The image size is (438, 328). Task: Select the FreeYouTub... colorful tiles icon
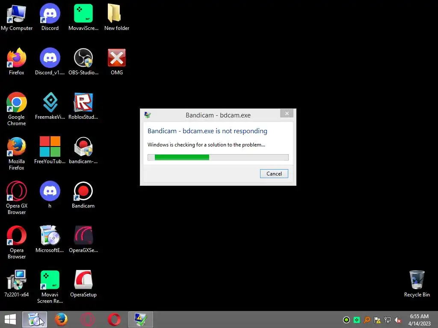coord(50,150)
